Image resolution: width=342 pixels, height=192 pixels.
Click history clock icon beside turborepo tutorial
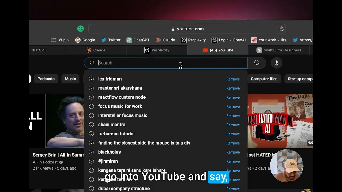pos(91,134)
